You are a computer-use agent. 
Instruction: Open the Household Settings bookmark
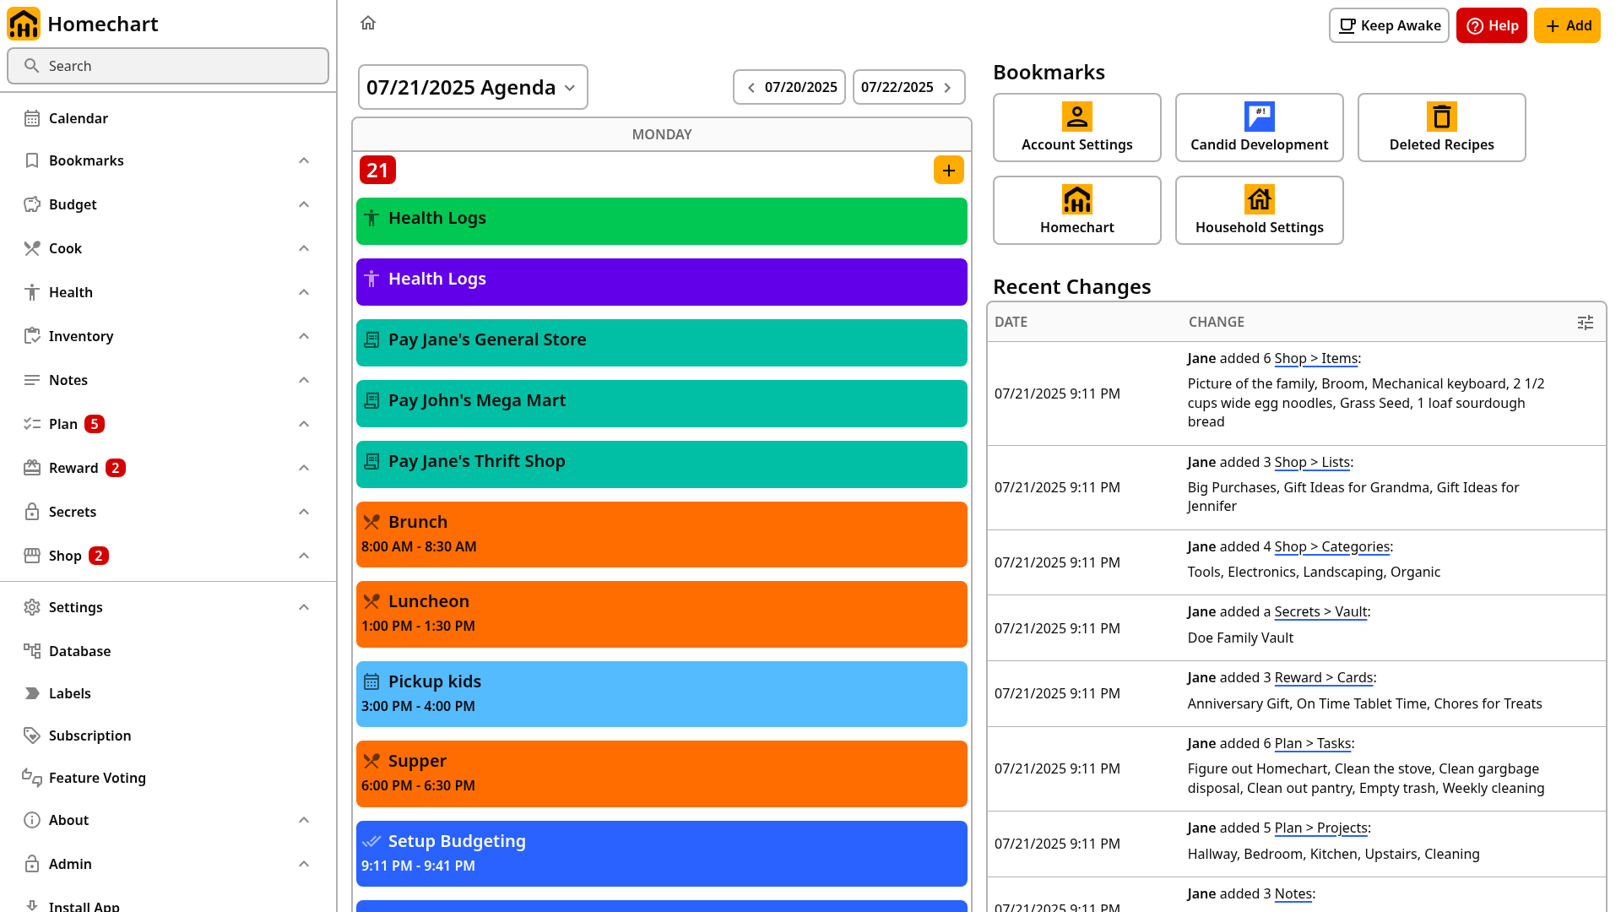click(x=1260, y=210)
